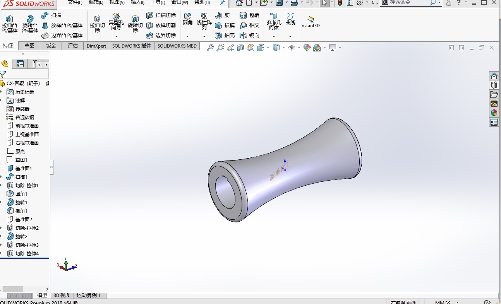Use the 抽壳 shell tool
Image resolution: width=501 pixels, height=304 pixels.
point(225,35)
